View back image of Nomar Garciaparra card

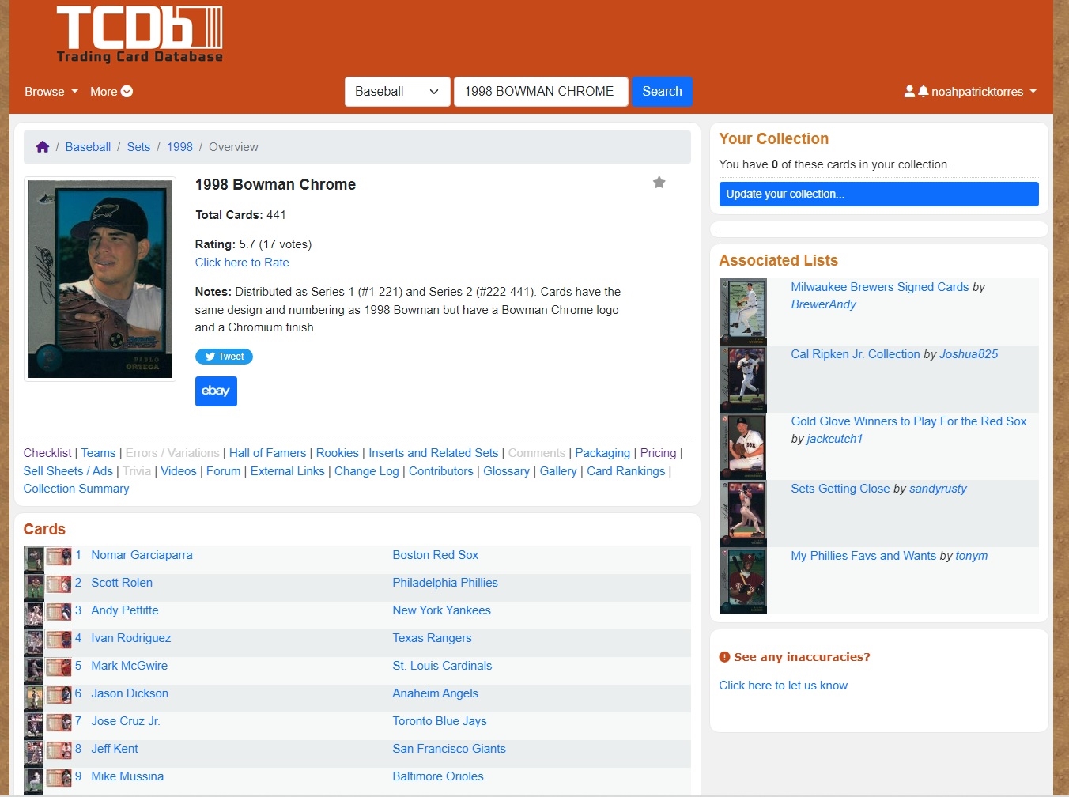point(59,557)
